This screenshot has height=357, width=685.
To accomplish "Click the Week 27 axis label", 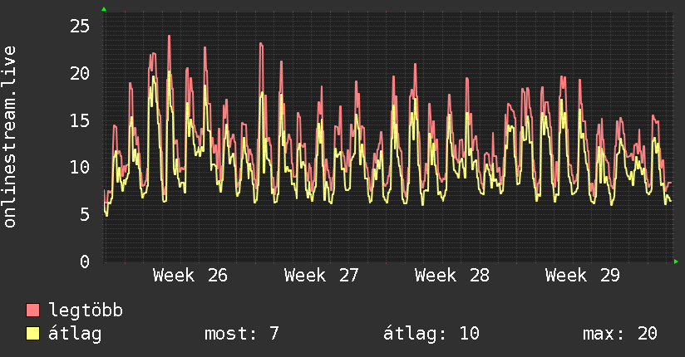I will 321,276.
